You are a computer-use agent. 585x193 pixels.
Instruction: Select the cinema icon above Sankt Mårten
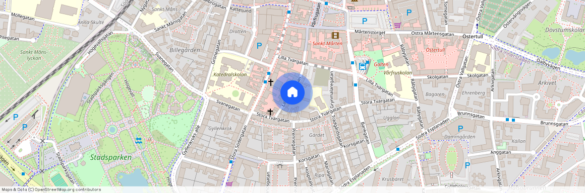coord(335,35)
